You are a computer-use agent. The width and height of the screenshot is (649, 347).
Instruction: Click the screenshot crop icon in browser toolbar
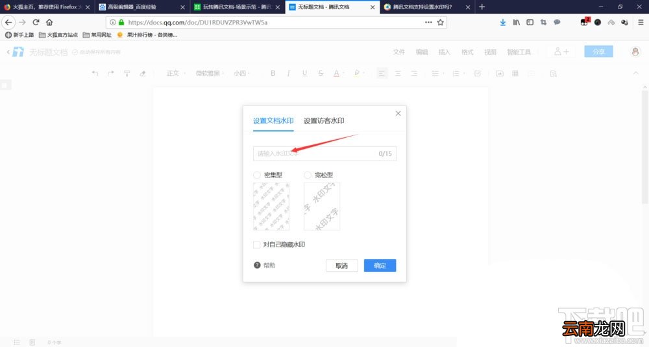(x=543, y=22)
